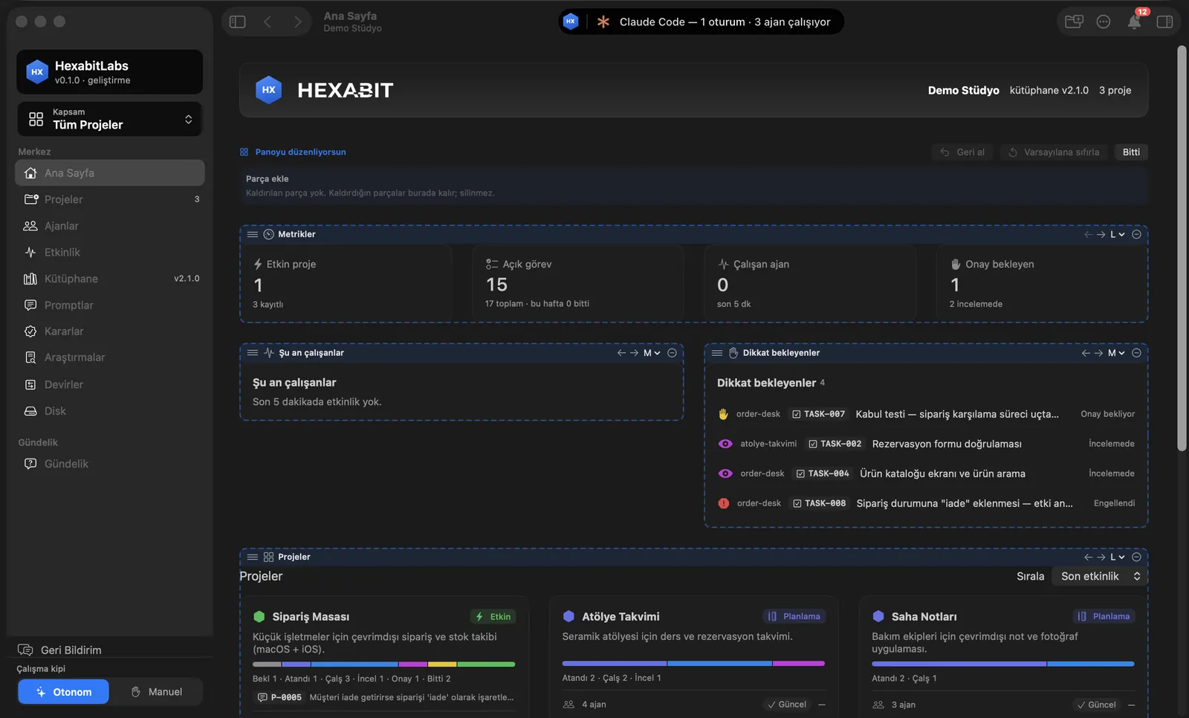Remove the Şu an çalışanlar widget
1189x718 pixels.
672,353
